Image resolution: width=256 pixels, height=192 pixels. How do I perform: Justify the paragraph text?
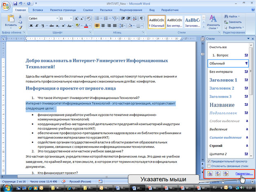(x=115, y=26)
